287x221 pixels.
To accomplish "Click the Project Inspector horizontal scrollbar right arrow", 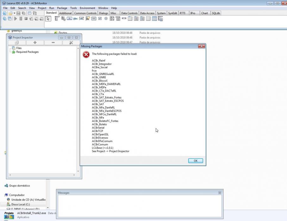I will (x=74, y=175).
